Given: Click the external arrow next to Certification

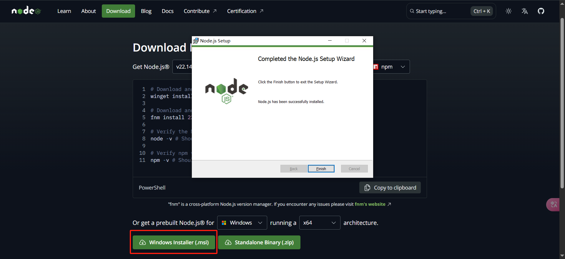Looking at the screenshot, I should pos(261,11).
